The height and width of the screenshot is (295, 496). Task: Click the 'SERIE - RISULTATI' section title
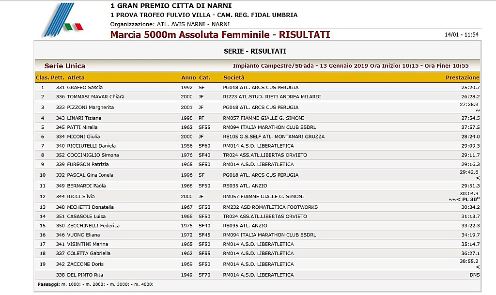point(255,51)
